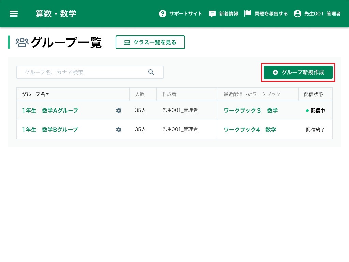Open ワークブック4 数学 link
349x262 pixels.
tap(250, 130)
